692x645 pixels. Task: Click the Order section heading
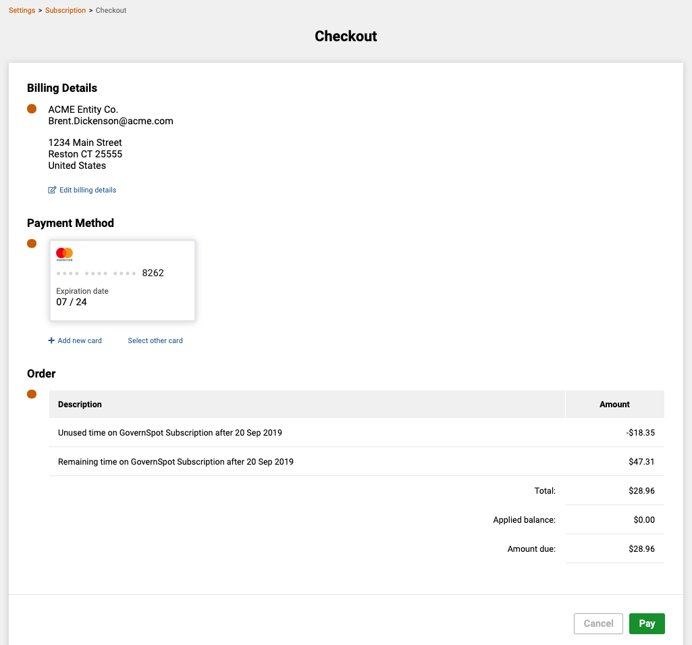pos(41,373)
